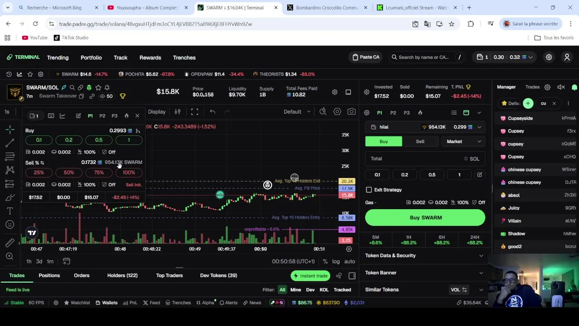Viewport: 579px width, 326px height.
Task: Select the brush drawing tool
Action: [9, 197]
